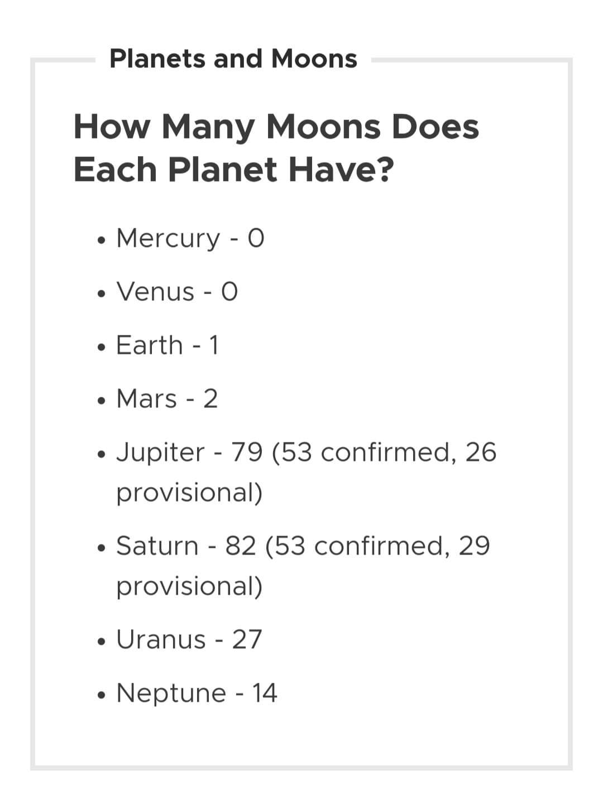Select Jupiter's provisional text line
The image size is (603, 795).
coord(189,493)
